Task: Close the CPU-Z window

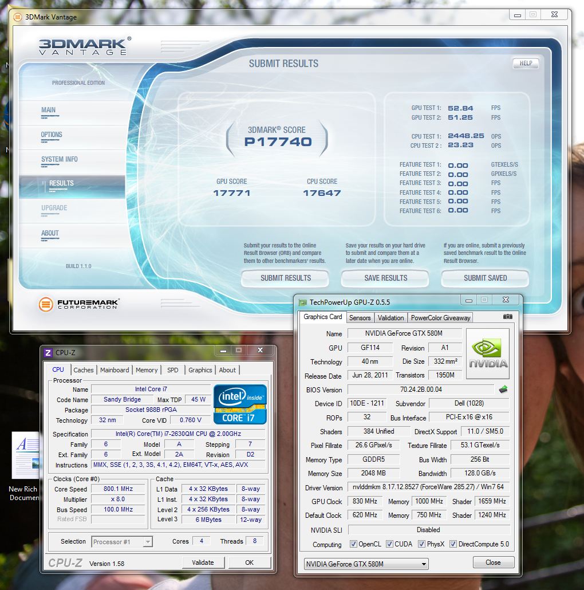Action: click(260, 351)
